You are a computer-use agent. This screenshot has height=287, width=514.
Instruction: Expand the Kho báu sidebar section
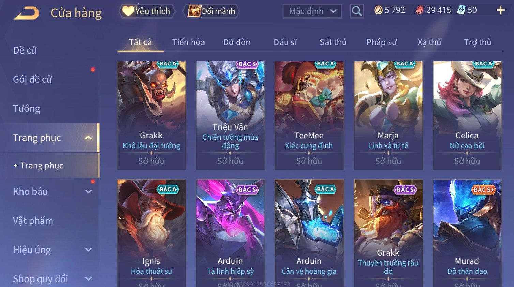88,192
